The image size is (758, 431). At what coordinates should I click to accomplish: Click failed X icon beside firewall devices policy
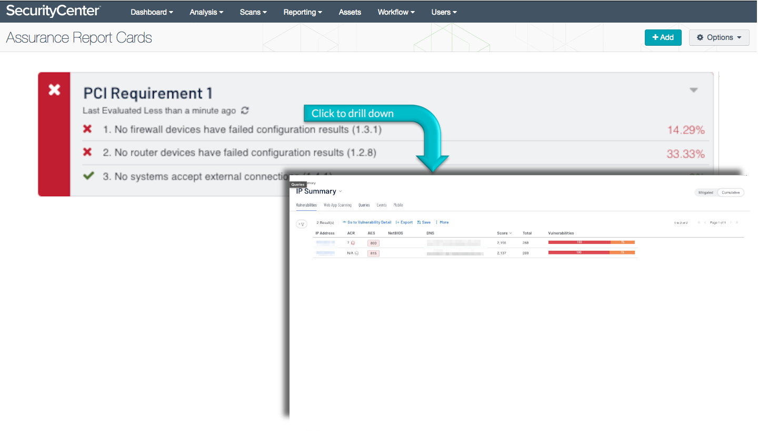(87, 129)
